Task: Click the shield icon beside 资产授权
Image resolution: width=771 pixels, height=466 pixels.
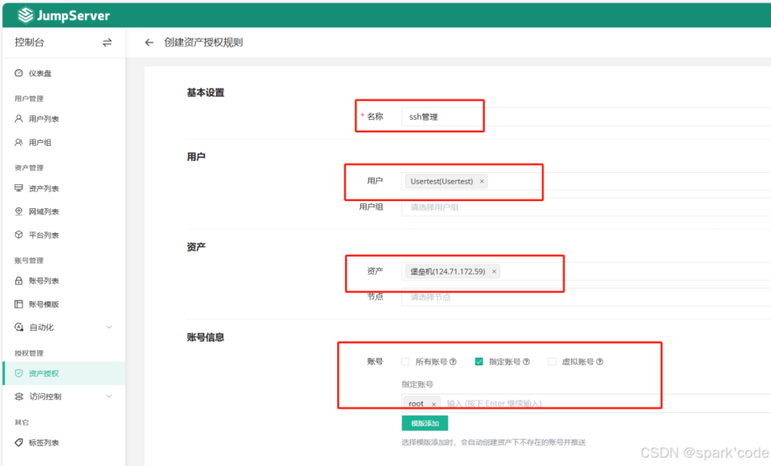Action: 18,373
